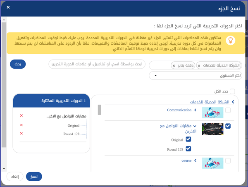Click the الدورات التدريبية المختارة panel header

tap(51, 101)
